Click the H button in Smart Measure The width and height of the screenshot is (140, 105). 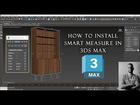[10, 42]
